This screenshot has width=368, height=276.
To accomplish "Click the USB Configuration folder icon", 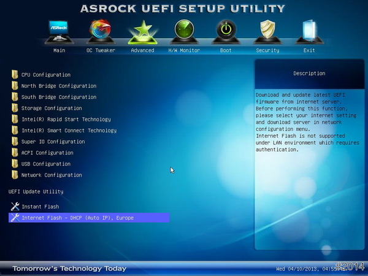I will click(x=15, y=164).
